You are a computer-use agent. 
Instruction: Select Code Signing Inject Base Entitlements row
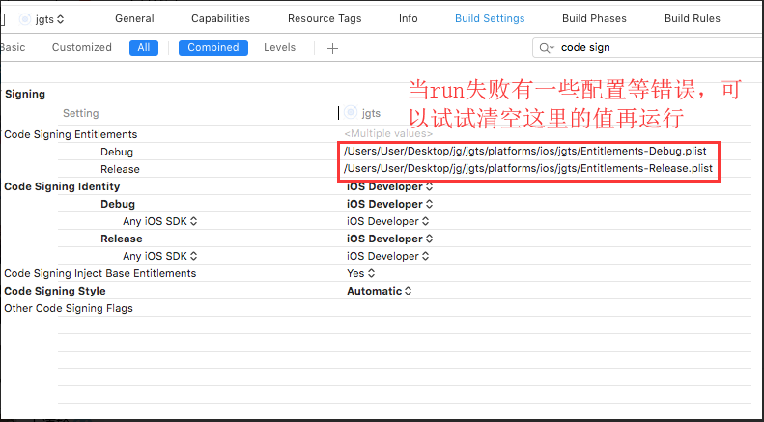pos(99,273)
